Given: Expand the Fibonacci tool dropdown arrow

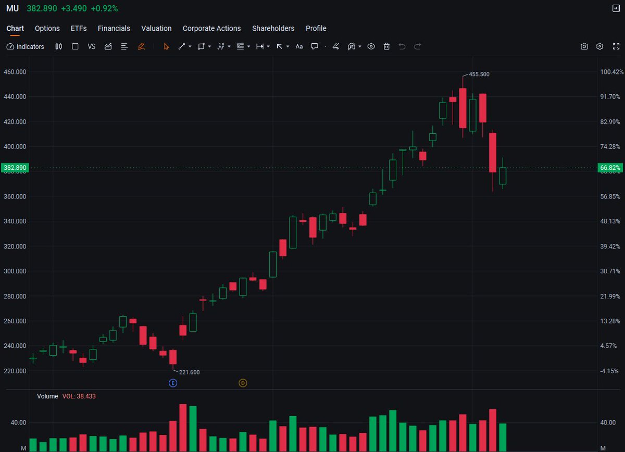Looking at the screenshot, I should pyautogui.click(x=249, y=46).
